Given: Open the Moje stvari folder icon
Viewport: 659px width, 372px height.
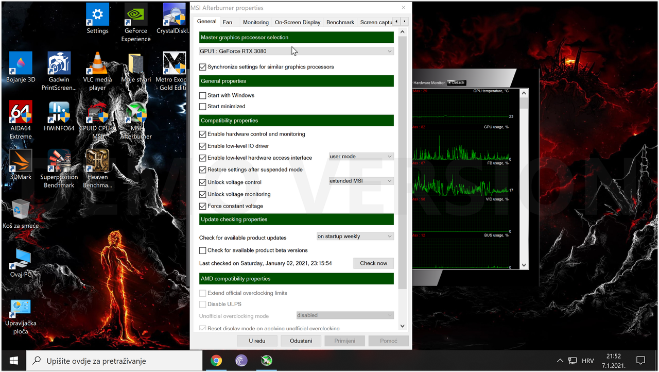Looking at the screenshot, I should pyautogui.click(x=136, y=67).
